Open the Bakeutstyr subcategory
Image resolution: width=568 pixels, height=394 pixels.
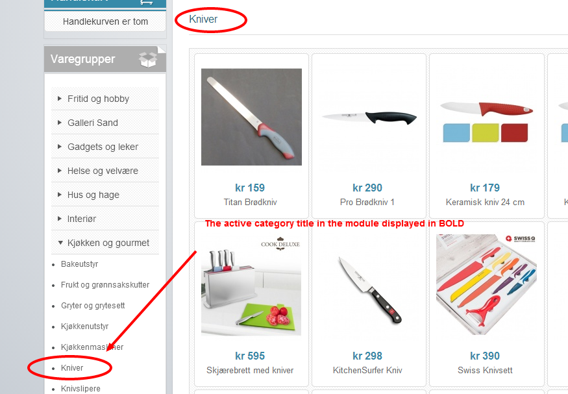coord(79,264)
